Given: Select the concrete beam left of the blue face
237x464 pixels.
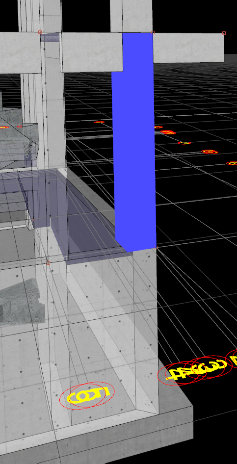Looking at the screenshot, I should click(91, 52).
